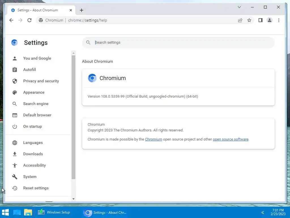Expand the tab search chevron
The image size is (290, 218).
point(239,7)
